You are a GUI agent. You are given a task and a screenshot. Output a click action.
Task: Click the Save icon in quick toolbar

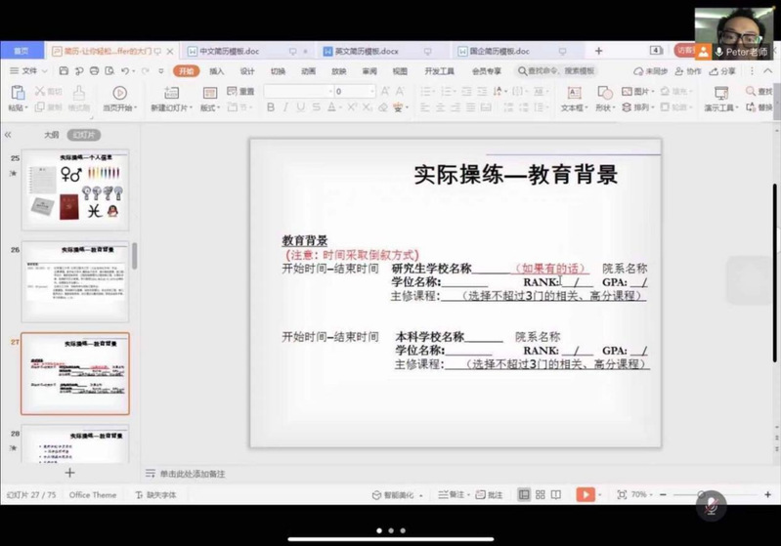click(x=61, y=71)
